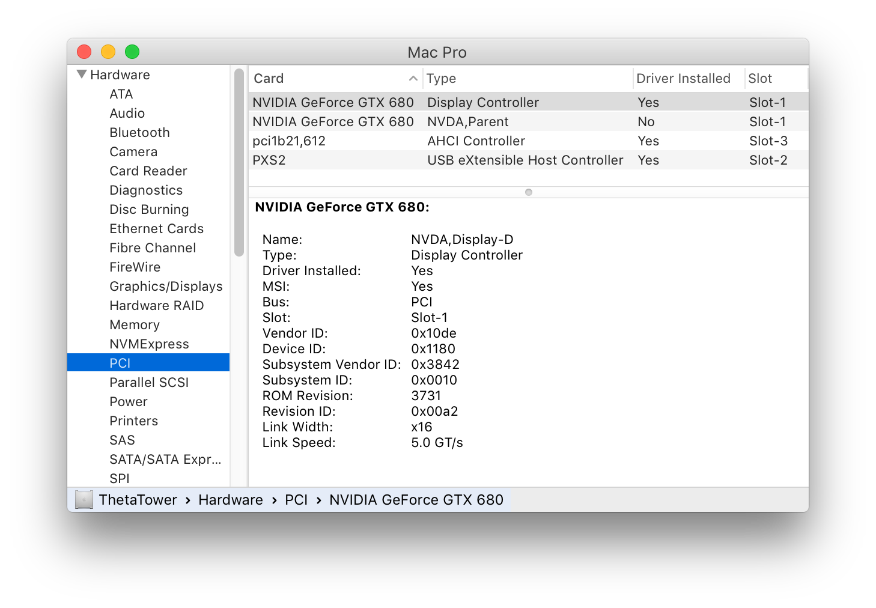Open SATA/SATA Express in the sidebar
The image size is (876, 608).
click(x=166, y=459)
